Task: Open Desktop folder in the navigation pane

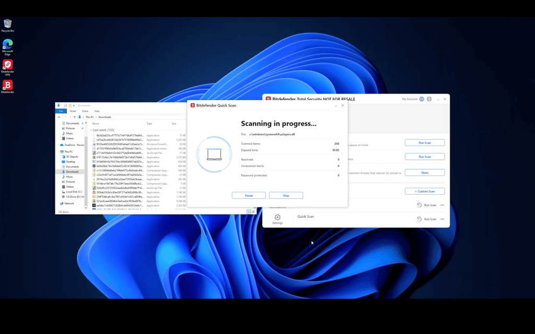Action: (x=68, y=162)
